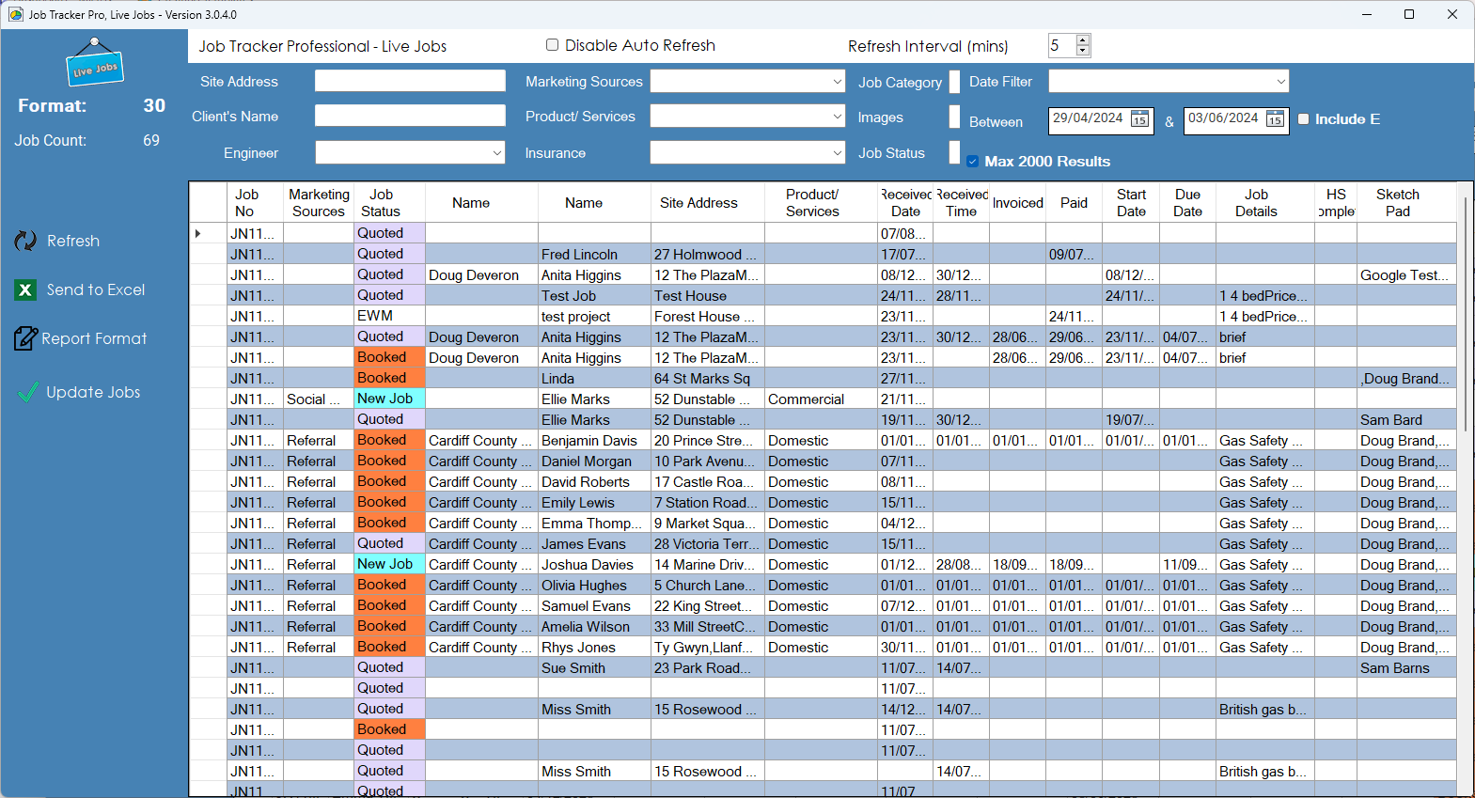
Task: Click orange Booked status in Linda row
Action: [390, 378]
